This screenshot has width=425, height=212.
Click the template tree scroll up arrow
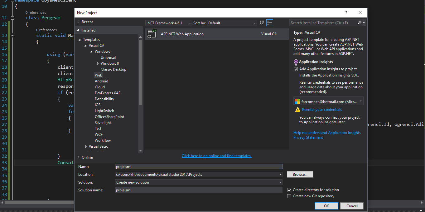tap(140, 37)
